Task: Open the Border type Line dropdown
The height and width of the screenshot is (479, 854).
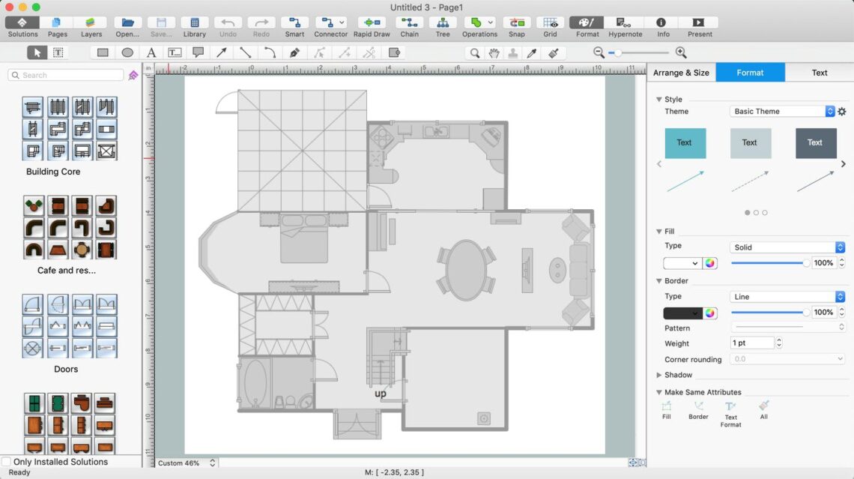Action: (785, 296)
